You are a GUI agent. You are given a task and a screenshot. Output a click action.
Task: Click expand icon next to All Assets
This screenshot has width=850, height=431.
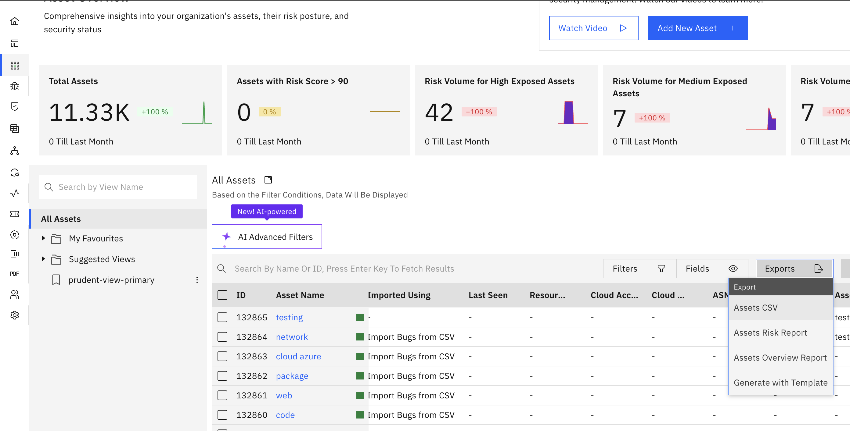pyautogui.click(x=268, y=180)
